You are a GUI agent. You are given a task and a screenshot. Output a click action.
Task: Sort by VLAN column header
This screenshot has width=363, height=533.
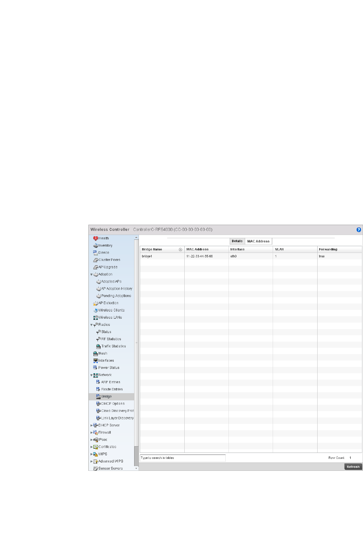click(295, 249)
